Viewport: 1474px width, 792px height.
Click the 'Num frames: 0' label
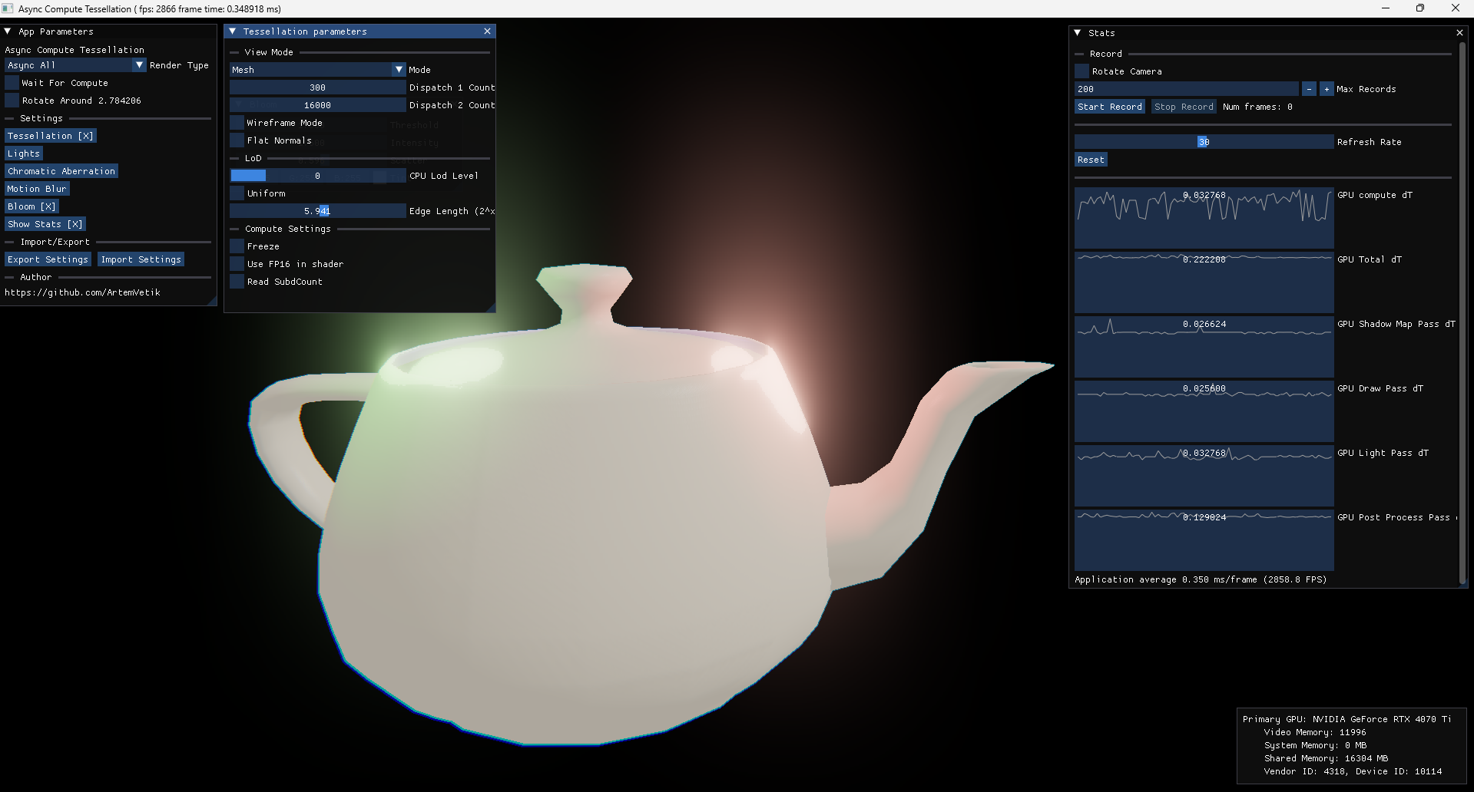point(1257,107)
